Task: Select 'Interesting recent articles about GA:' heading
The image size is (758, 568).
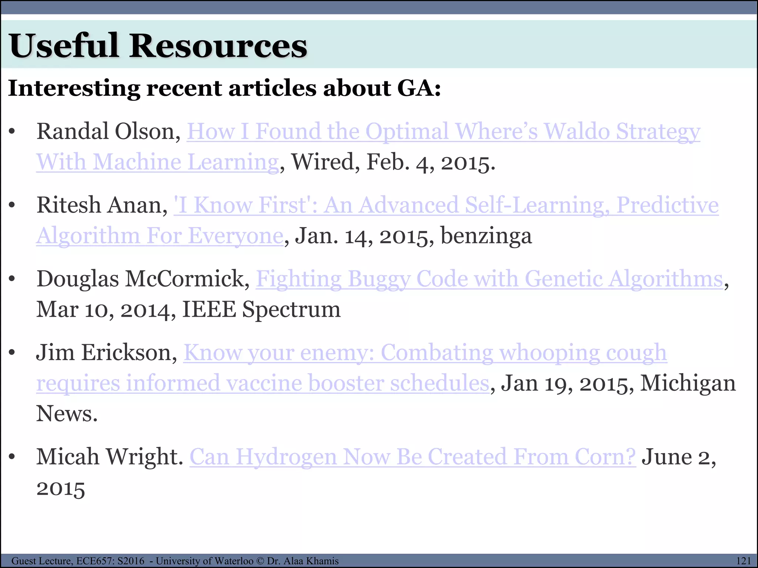Action: click(224, 89)
